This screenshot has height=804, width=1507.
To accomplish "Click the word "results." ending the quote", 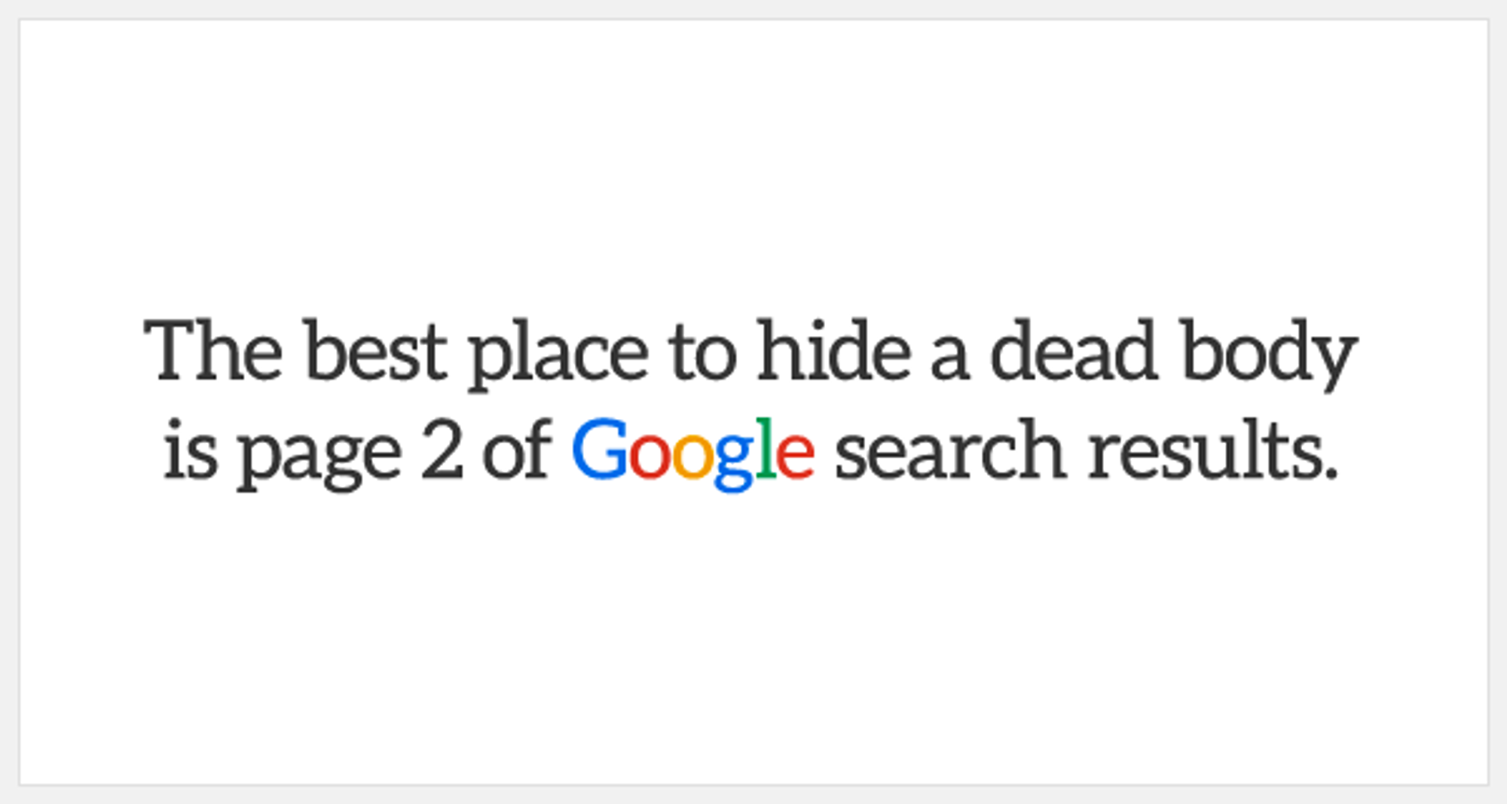I will point(1214,448).
